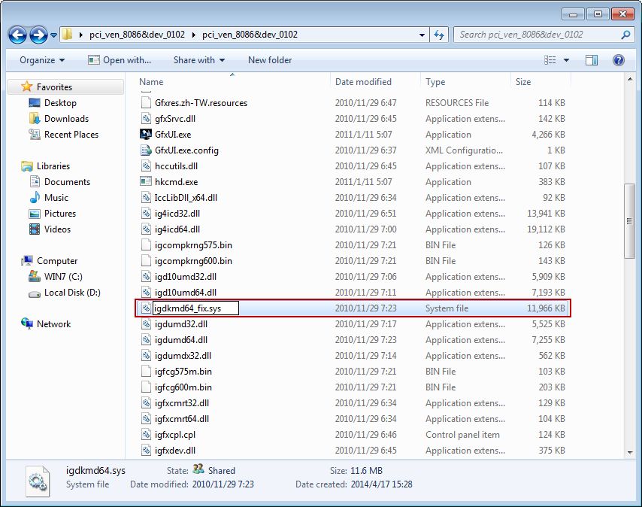Open the Share with dropdown
This screenshot has width=642, height=507.
(199, 60)
